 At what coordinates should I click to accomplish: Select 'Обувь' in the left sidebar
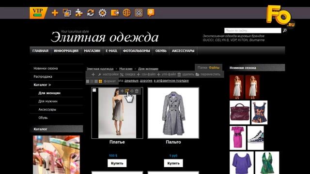(x=43, y=118)
